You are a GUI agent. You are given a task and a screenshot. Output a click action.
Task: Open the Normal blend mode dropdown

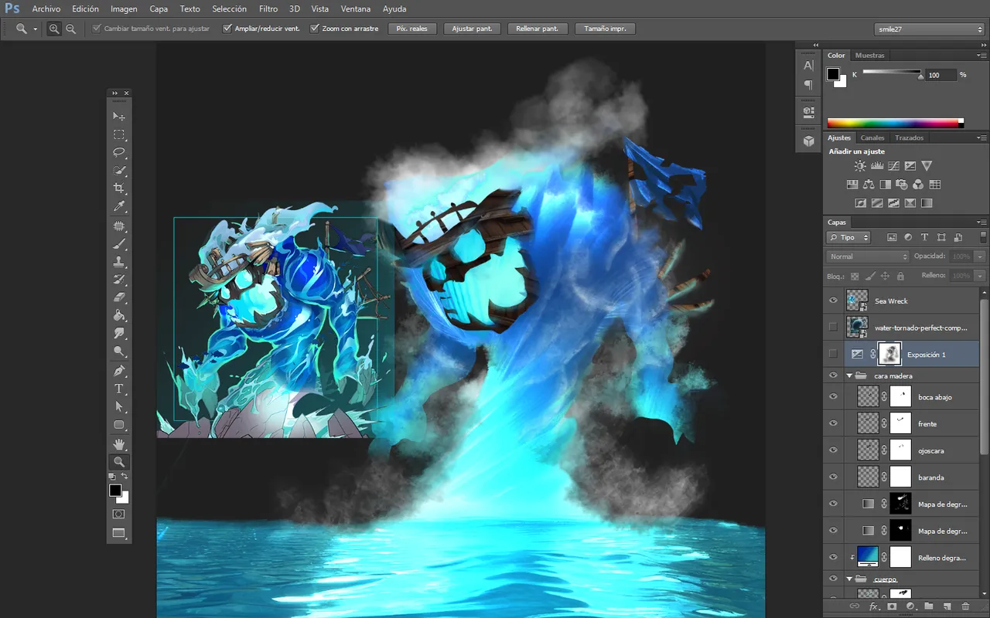tap(868, 256)
